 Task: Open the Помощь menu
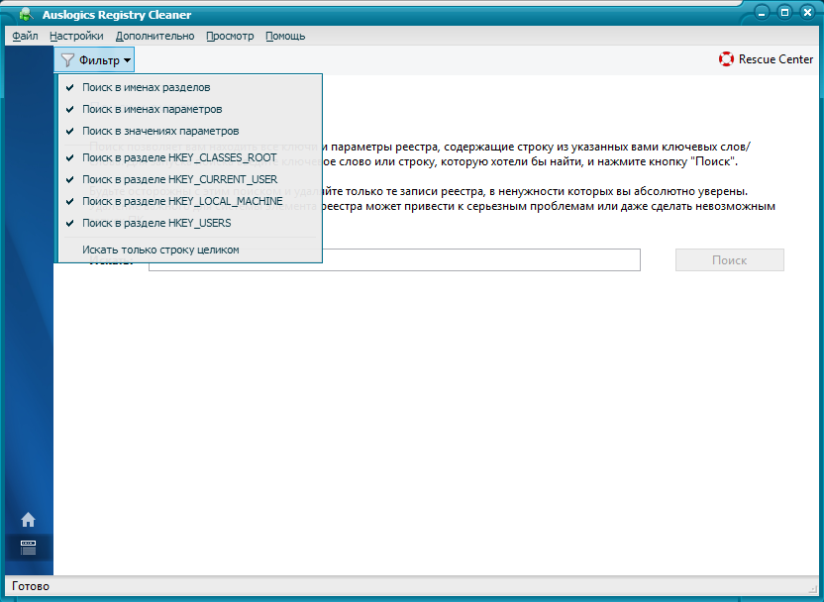(285, 37)
